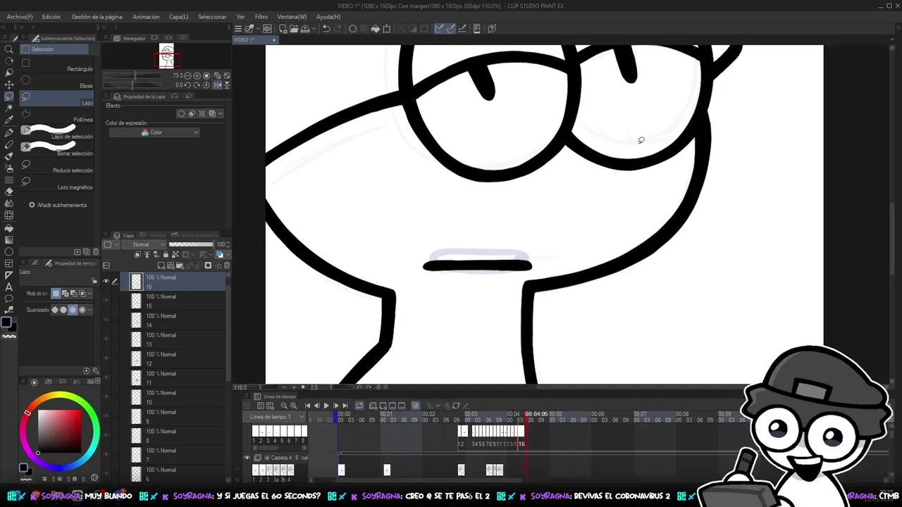Click Navigator flip horizontal icon
Screen dimensions: 902x507
coord(218,85)
